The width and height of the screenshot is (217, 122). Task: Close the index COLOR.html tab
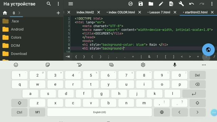[x=140, y=12]
